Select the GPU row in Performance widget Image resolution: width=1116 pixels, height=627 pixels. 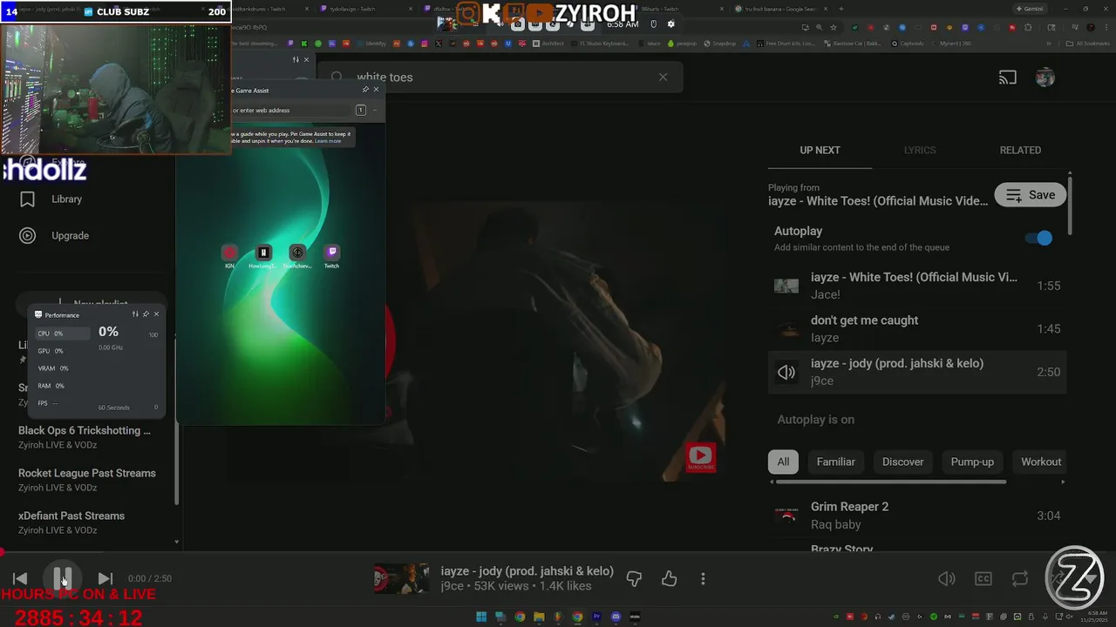tap(61, 351)
